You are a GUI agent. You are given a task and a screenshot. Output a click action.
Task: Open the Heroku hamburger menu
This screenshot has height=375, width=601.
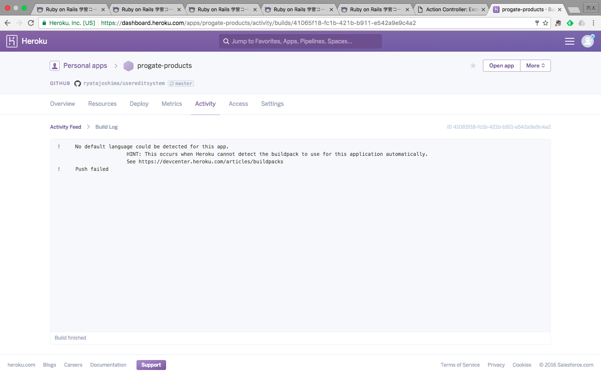pyautogui.click(x=569, y=41)
